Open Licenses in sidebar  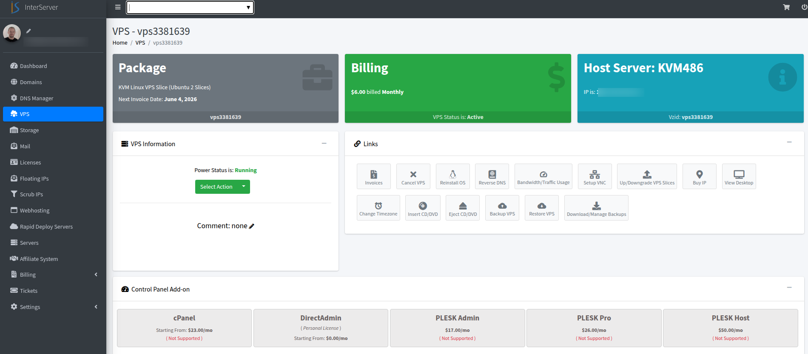click(53, 162)
